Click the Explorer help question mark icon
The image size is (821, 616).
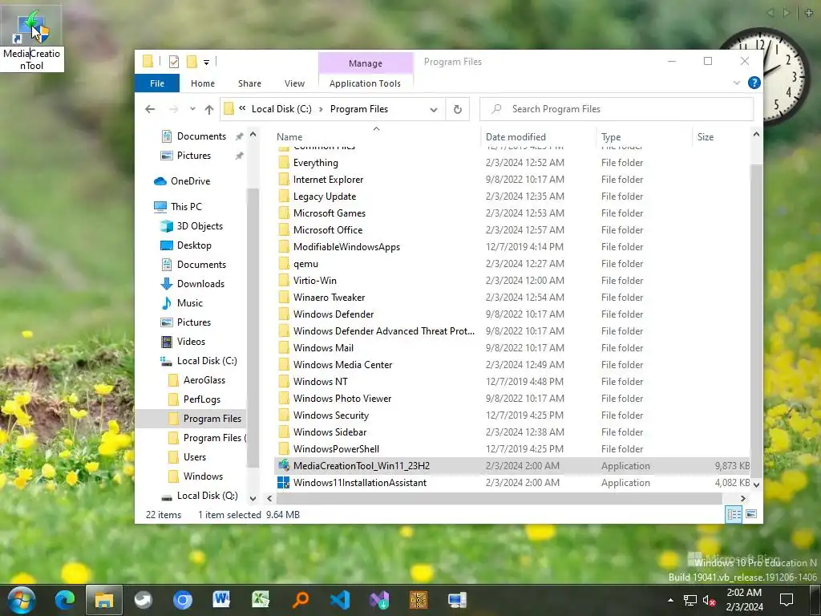[x=754, y=83]
